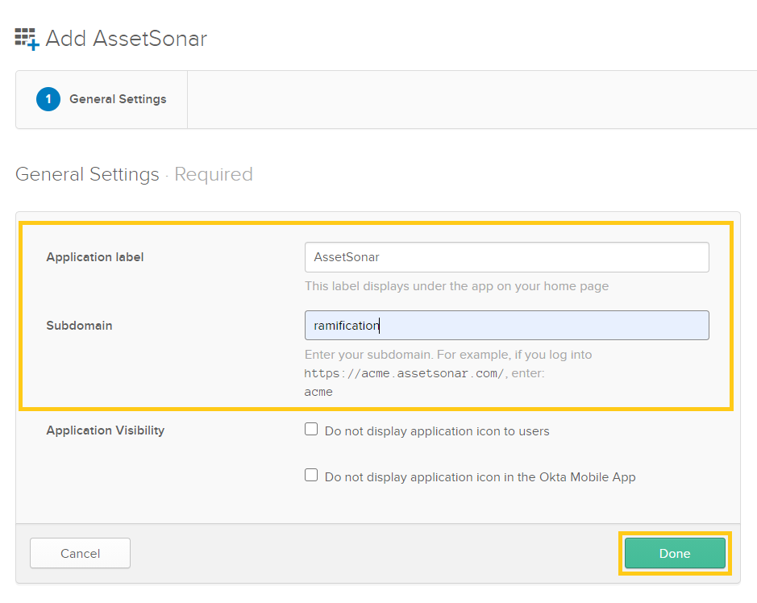Click the example URL https://acme.assetsonar.com/
Image resolution: width=757 pixels, height=603 pixels.
tap(404, 374)
